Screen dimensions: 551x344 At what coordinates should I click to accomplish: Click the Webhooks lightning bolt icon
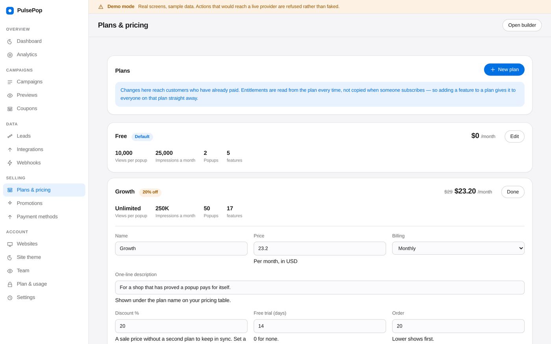(x=10, y=163)
